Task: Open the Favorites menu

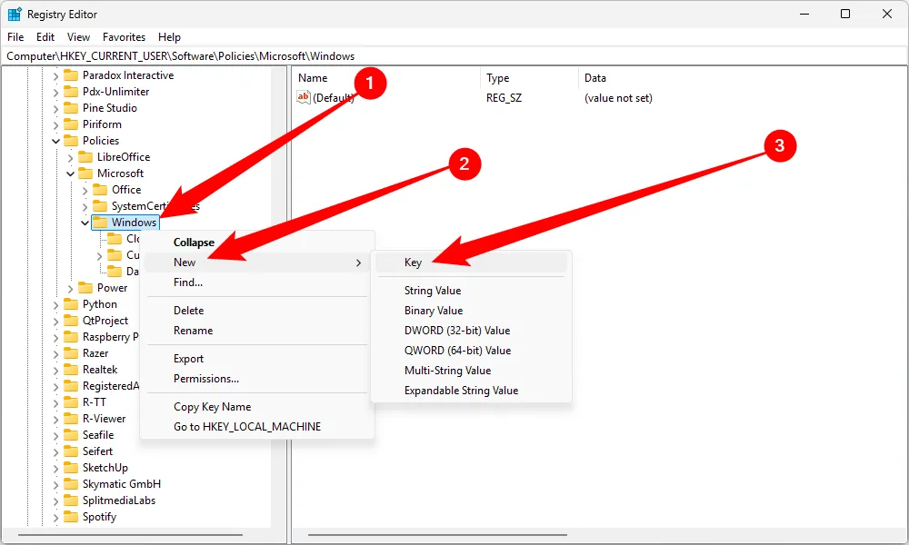Action: pyautogui.click(x=125, y=36)
